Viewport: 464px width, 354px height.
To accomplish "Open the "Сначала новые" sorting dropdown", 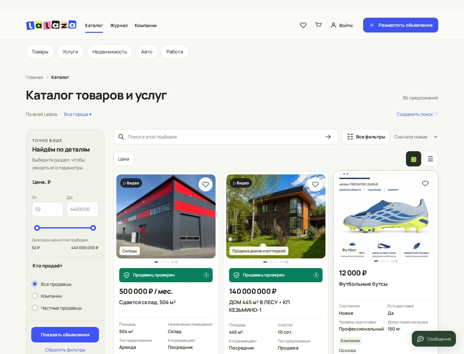I will 416,137.
